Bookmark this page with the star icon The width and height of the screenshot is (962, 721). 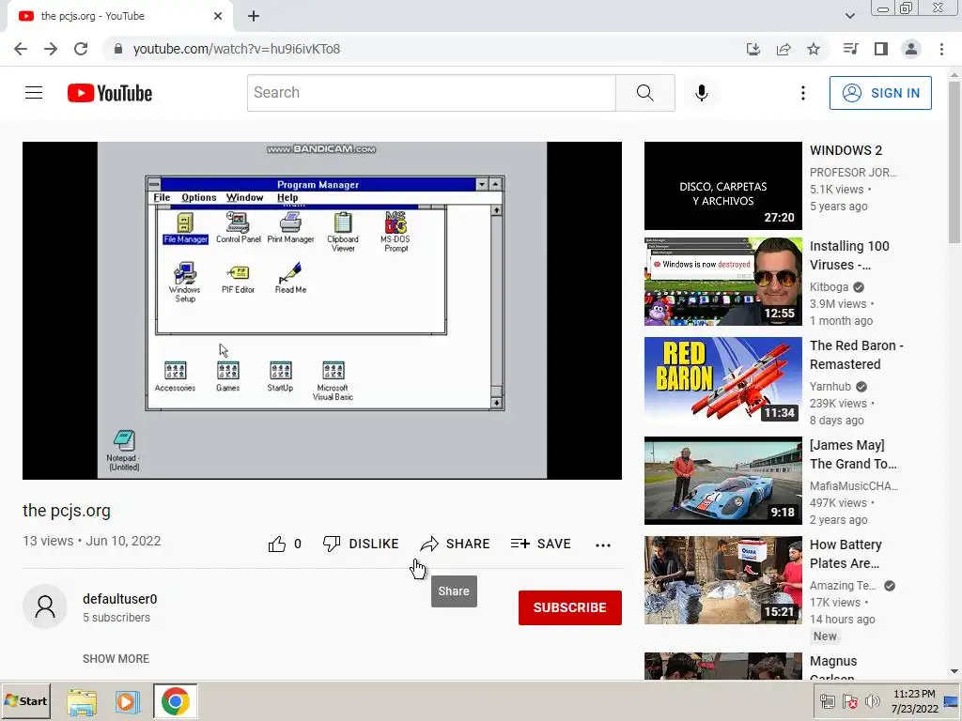(814, 49)
